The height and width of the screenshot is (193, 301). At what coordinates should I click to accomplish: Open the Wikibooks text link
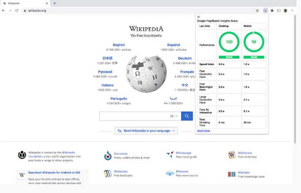[121, 171]
